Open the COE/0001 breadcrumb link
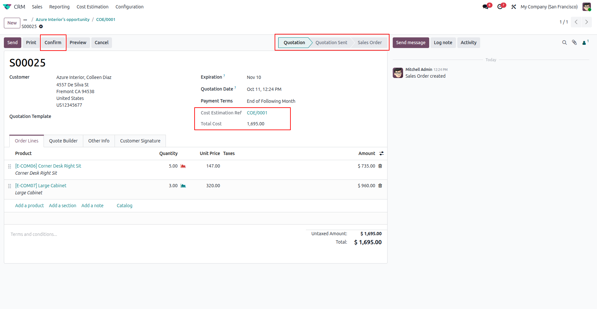 coord(106,20)
